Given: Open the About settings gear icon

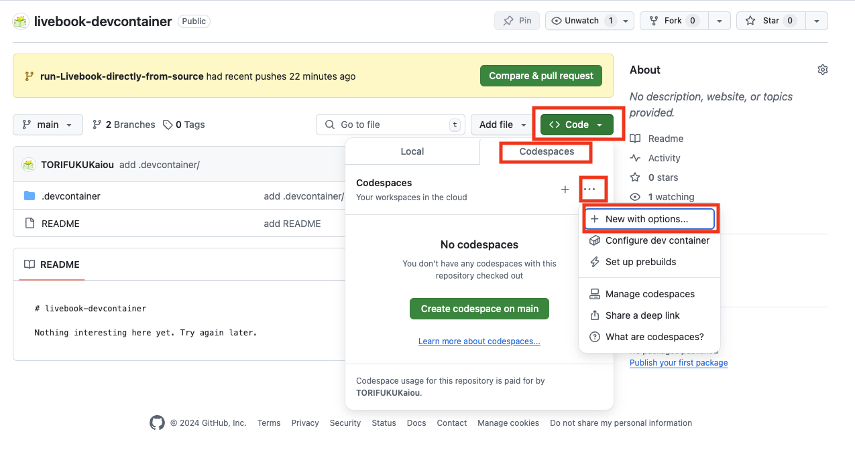Looking at the screenshot, I should [x=823, y=69].
